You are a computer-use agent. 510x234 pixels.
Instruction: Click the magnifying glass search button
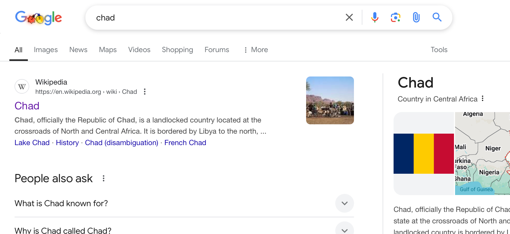(437, 17)
